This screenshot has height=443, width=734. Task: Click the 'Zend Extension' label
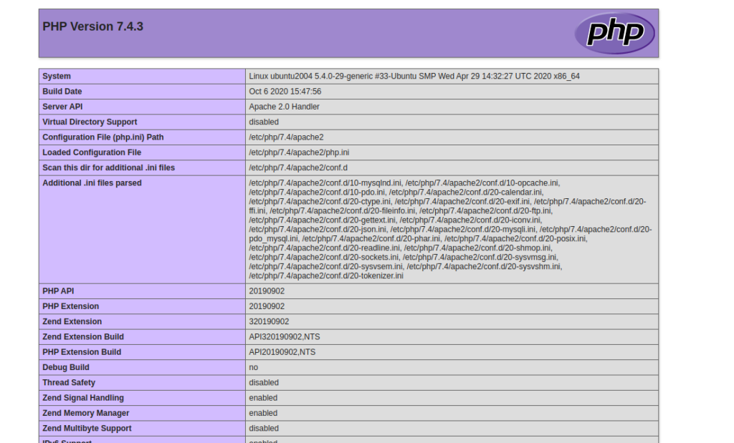click(72, 321)
